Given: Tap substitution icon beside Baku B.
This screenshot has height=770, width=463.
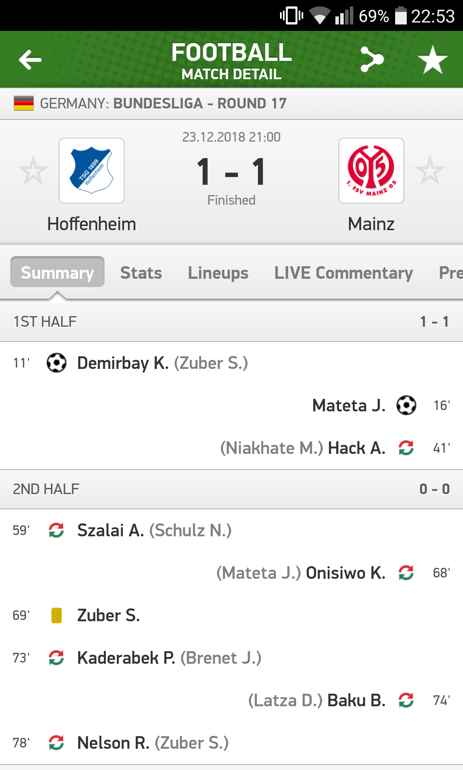Looking at the screenshot, I should coord(406,700).
